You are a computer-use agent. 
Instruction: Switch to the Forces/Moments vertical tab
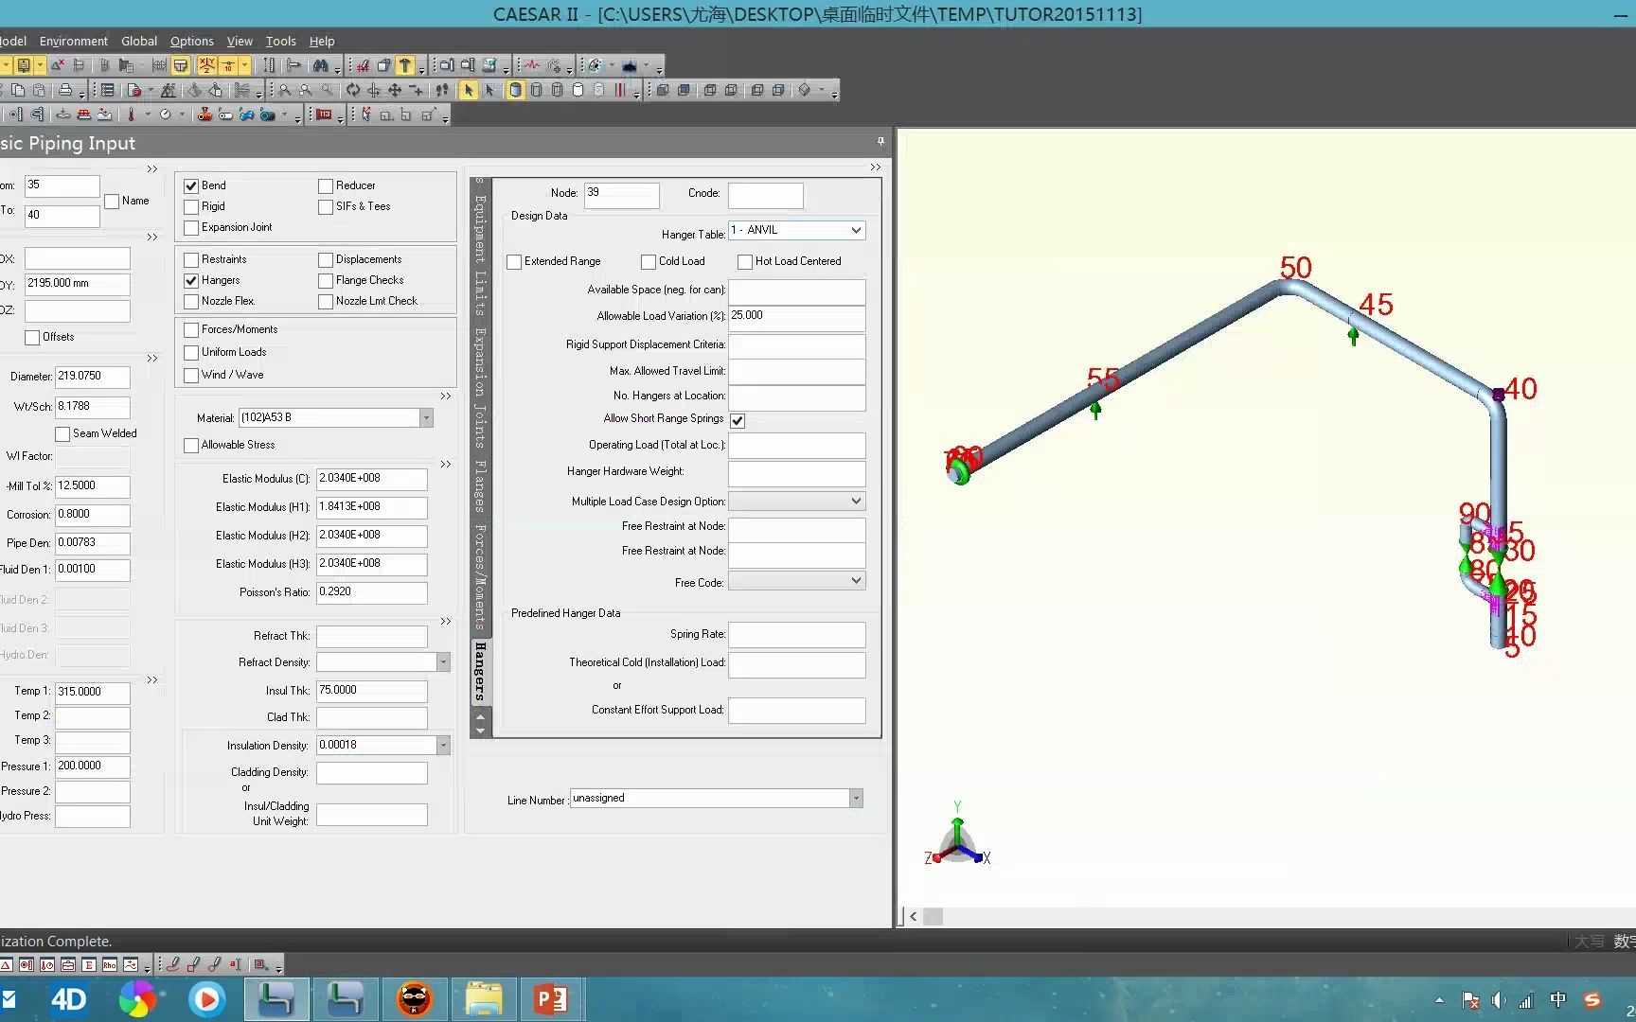(480, 577)
